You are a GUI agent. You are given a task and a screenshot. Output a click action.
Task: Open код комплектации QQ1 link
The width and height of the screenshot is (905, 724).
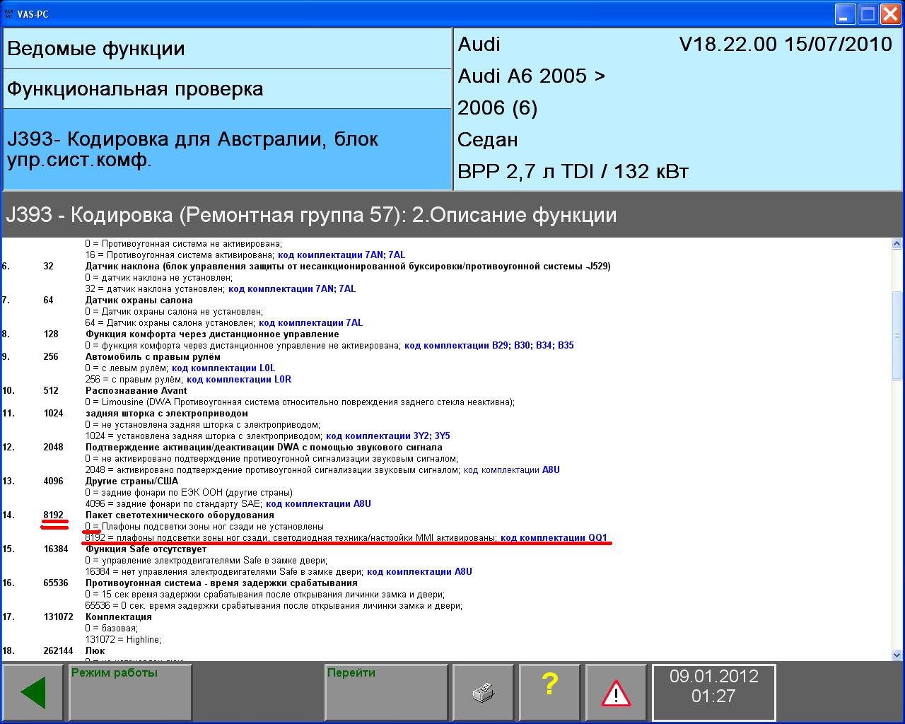[x=554, y=538]
